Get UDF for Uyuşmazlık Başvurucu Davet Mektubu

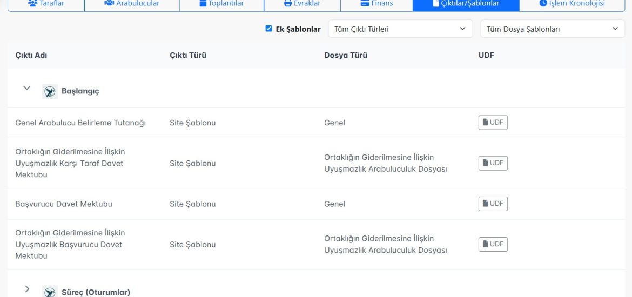pyautogui.click(x=493, y=244)
